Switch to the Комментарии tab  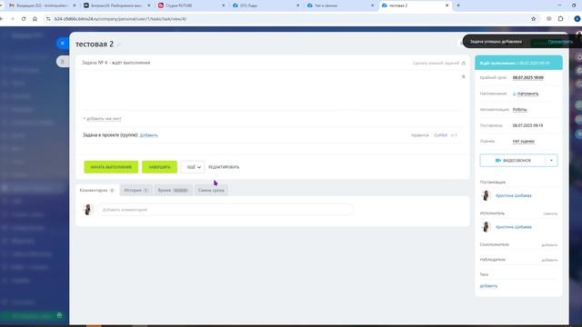coord(97,190)
